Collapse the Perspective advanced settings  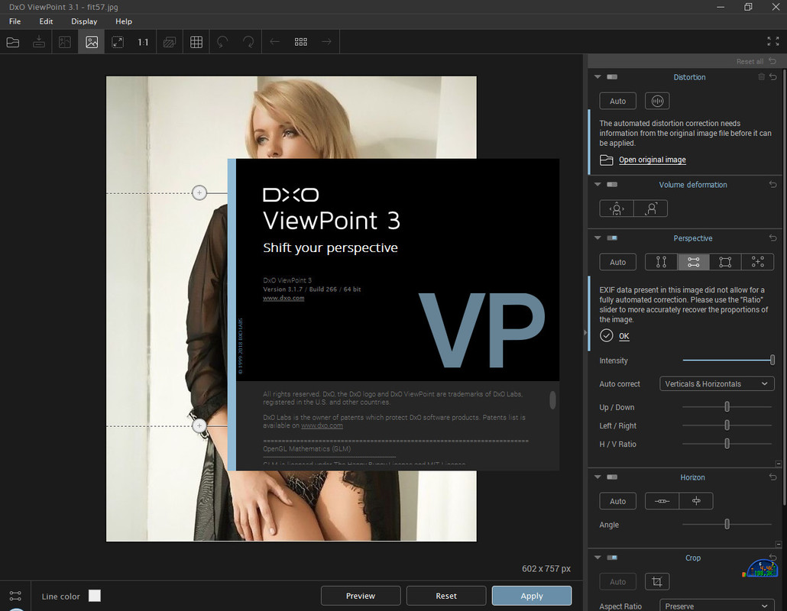(x=779, y=464)
